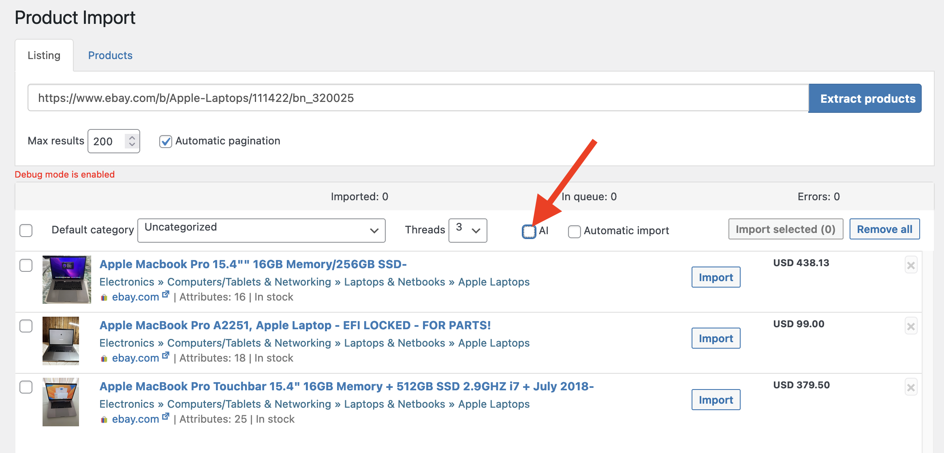Switch to the Products tab
Image resolution: width=944 pixels, height=453 pixels.
click(110, 55)
